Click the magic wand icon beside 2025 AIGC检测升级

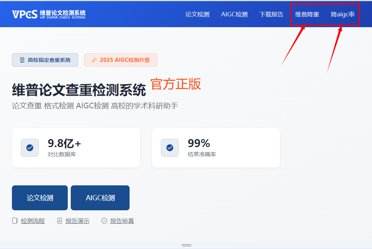94,60
